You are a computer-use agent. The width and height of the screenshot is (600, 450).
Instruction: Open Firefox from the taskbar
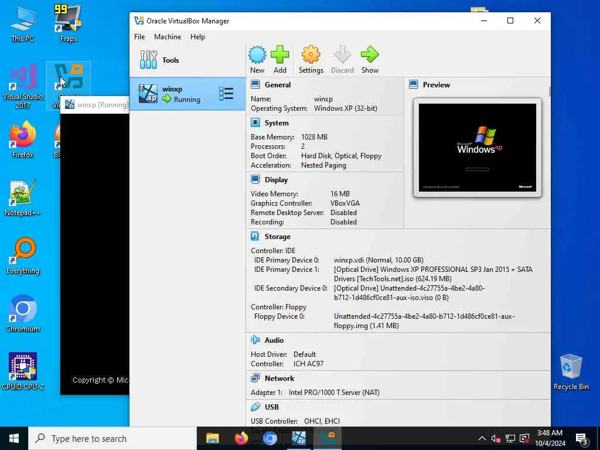(241, 438)
